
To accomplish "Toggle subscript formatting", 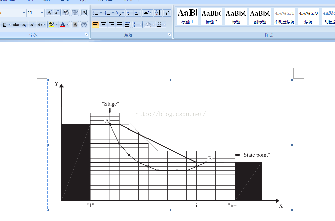I will point(24,25).
